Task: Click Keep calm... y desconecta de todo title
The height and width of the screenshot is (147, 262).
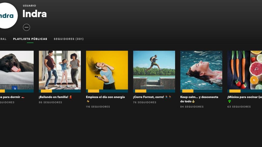Action: click(199, 99)
